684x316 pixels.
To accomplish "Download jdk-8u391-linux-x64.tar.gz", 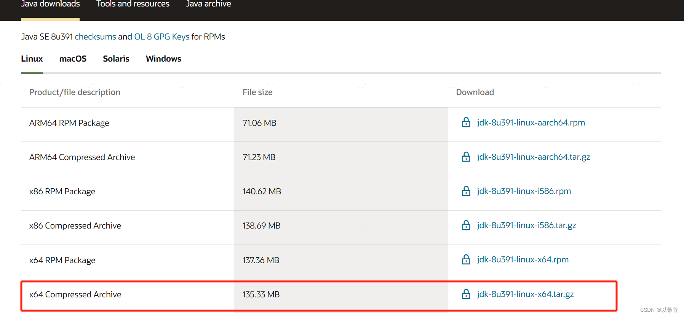I will pos(525,294).
